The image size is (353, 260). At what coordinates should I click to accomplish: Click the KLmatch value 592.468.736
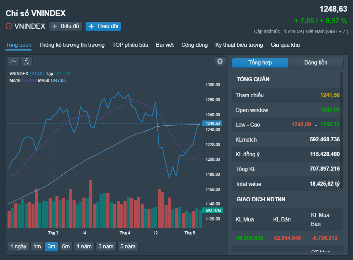click(x=325, y=140)
